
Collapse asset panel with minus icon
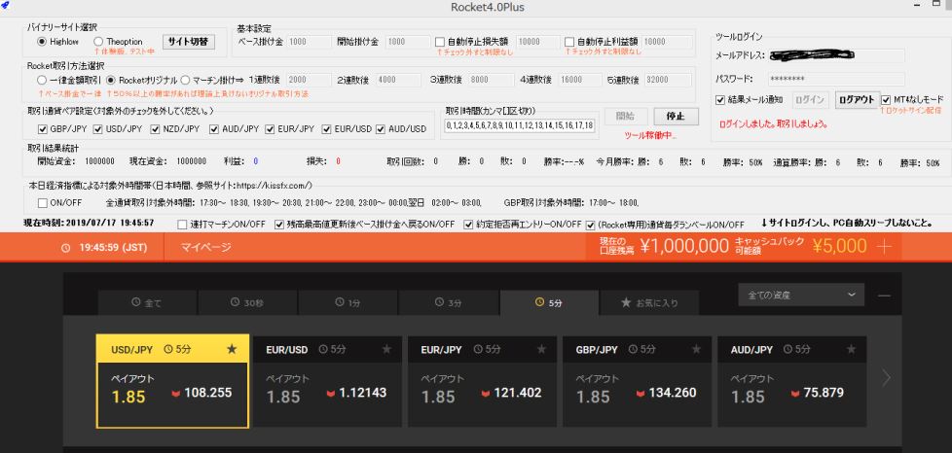pos(884,296)
